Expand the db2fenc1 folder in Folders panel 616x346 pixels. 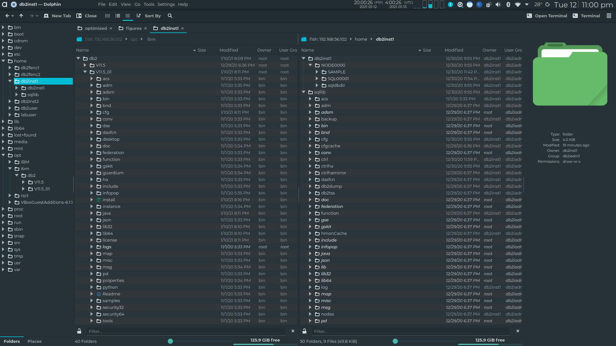[10, 68]
